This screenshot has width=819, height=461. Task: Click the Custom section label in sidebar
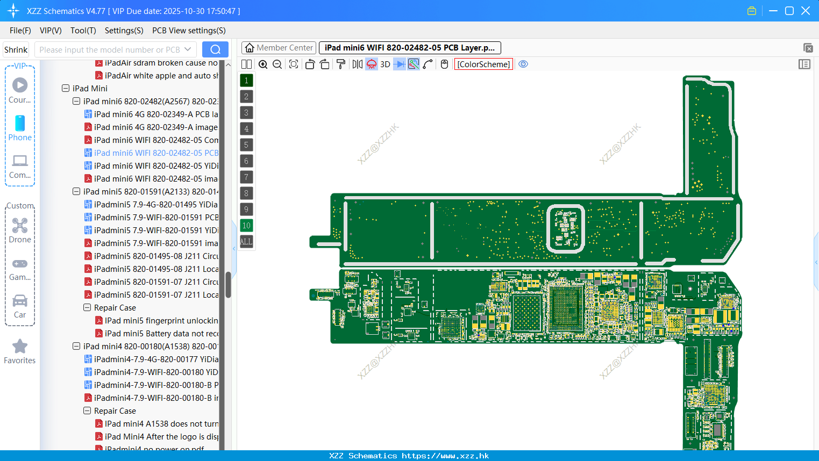20,206
